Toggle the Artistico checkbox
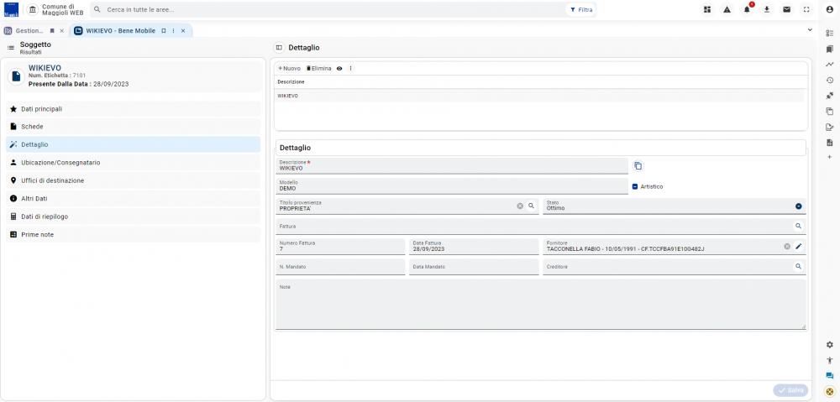Image resolution: width=840 pixels, height=402 pixels. coord(635,186)
